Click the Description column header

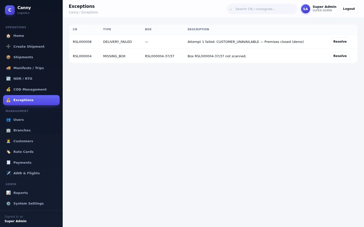[x=198, y=30]
